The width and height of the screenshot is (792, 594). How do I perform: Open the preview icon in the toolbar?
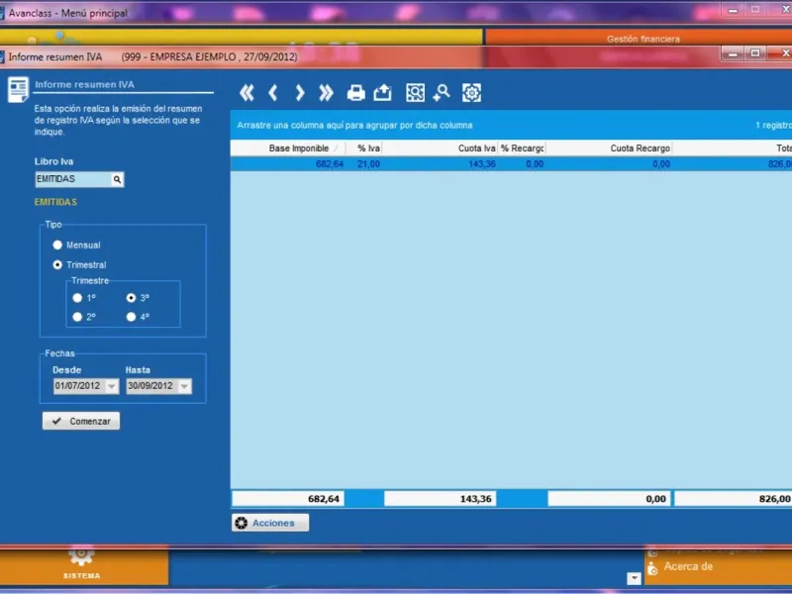[415, 93]
